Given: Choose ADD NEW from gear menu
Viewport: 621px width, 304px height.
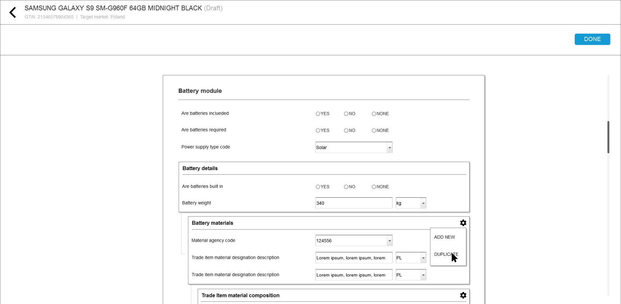Looking at the screenshot, I should click(x=444, y=237).
